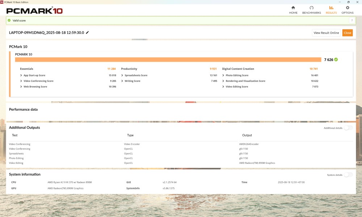Click the App Start-up value 15 018
The height and width of the screenshot is (217, 362).
tap(113, 76)
